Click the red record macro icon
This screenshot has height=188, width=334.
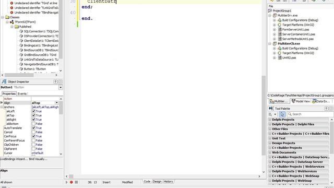[71, 182]
